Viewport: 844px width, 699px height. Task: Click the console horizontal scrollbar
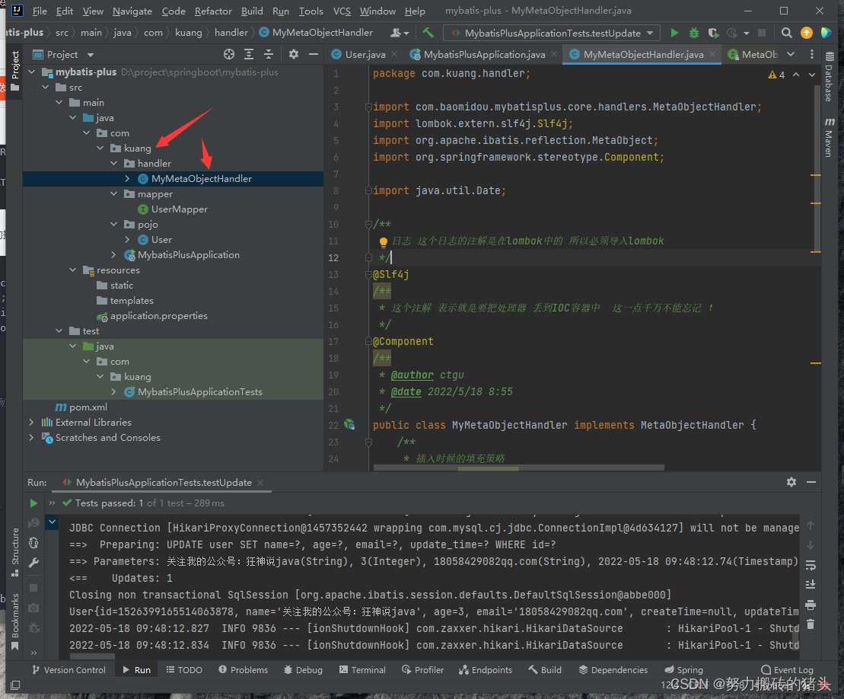point(91,656)
